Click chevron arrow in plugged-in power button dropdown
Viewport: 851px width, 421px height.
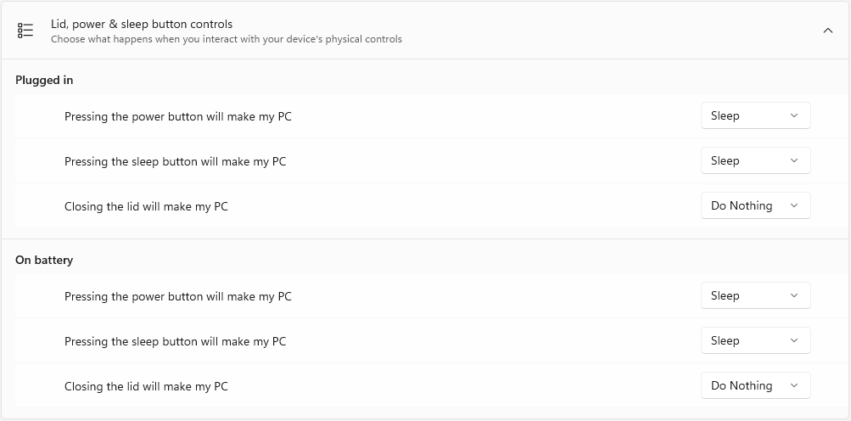794,115
